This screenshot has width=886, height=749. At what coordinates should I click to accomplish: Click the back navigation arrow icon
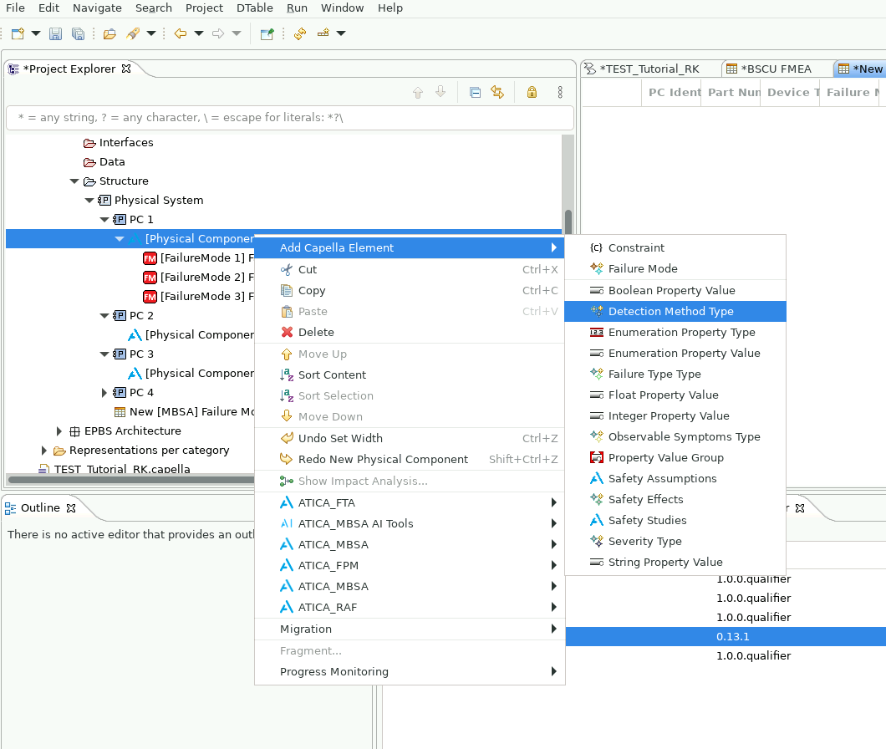(181, 34)
